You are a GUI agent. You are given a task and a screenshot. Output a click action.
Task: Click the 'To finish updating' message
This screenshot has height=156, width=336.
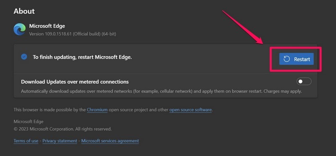[x=82, y=57]
